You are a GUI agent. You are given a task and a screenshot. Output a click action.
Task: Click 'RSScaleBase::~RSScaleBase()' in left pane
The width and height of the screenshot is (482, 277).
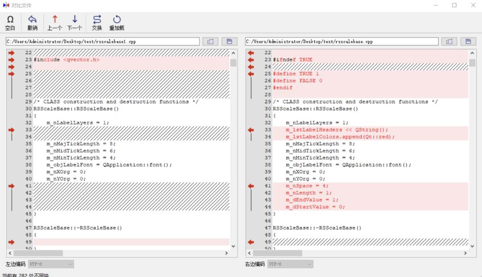pyautogui.click(x=78, y=228)
